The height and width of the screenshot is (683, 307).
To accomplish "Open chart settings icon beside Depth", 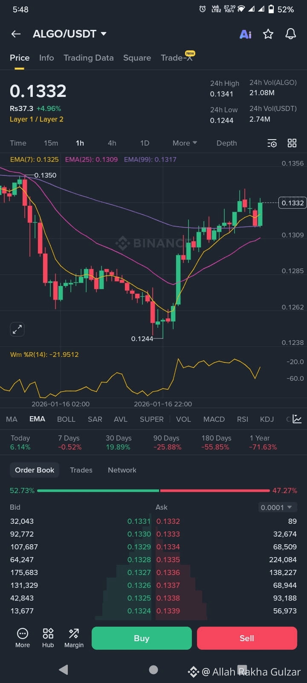I will click(272, 143).
